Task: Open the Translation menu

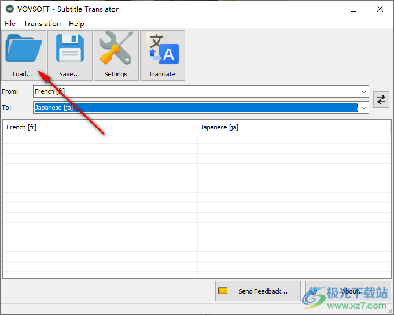Action: coord(42,24)
